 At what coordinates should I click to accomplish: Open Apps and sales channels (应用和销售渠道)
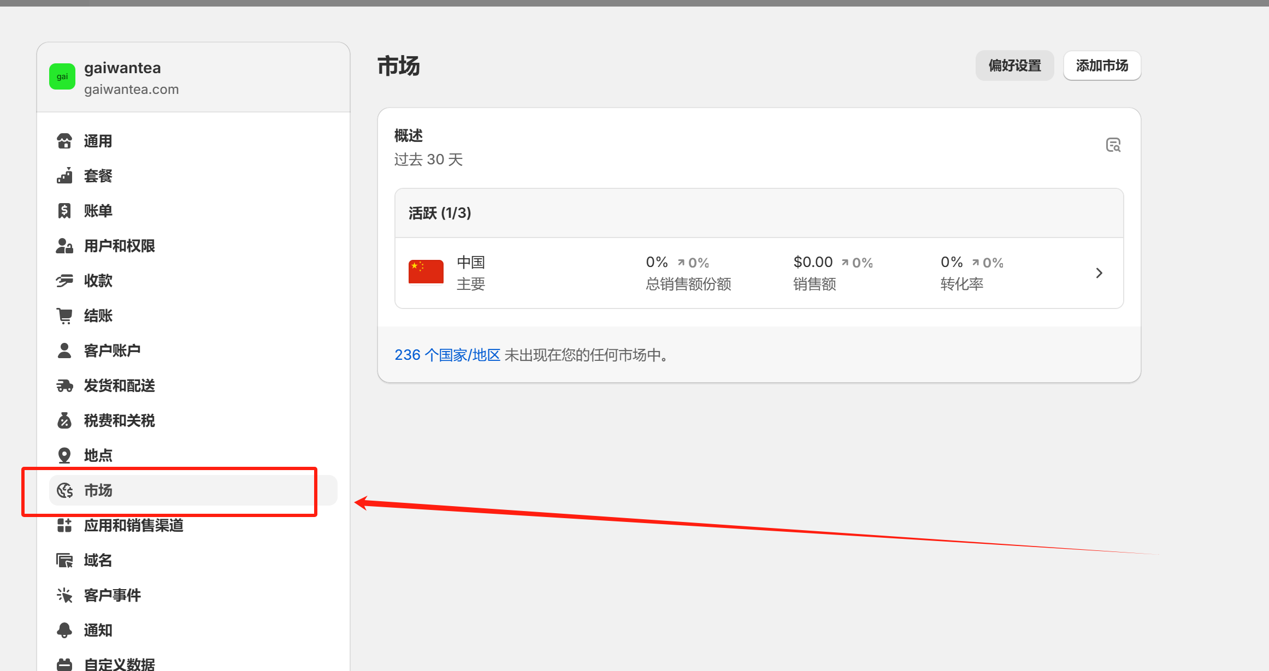[133, 525]
